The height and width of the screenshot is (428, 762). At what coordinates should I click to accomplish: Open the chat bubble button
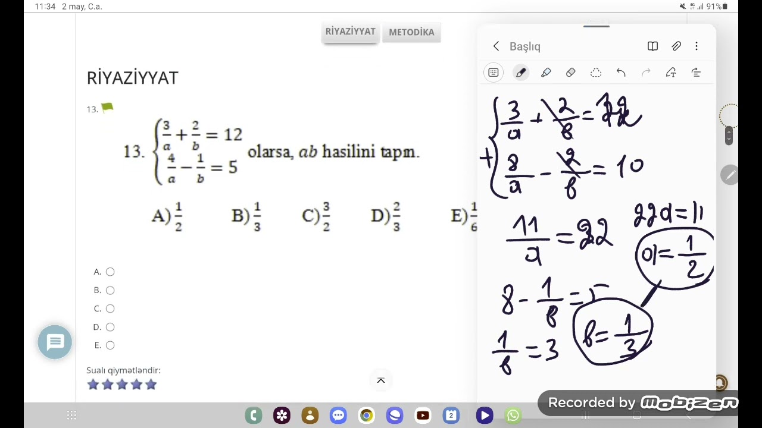[x=55, y=342]
